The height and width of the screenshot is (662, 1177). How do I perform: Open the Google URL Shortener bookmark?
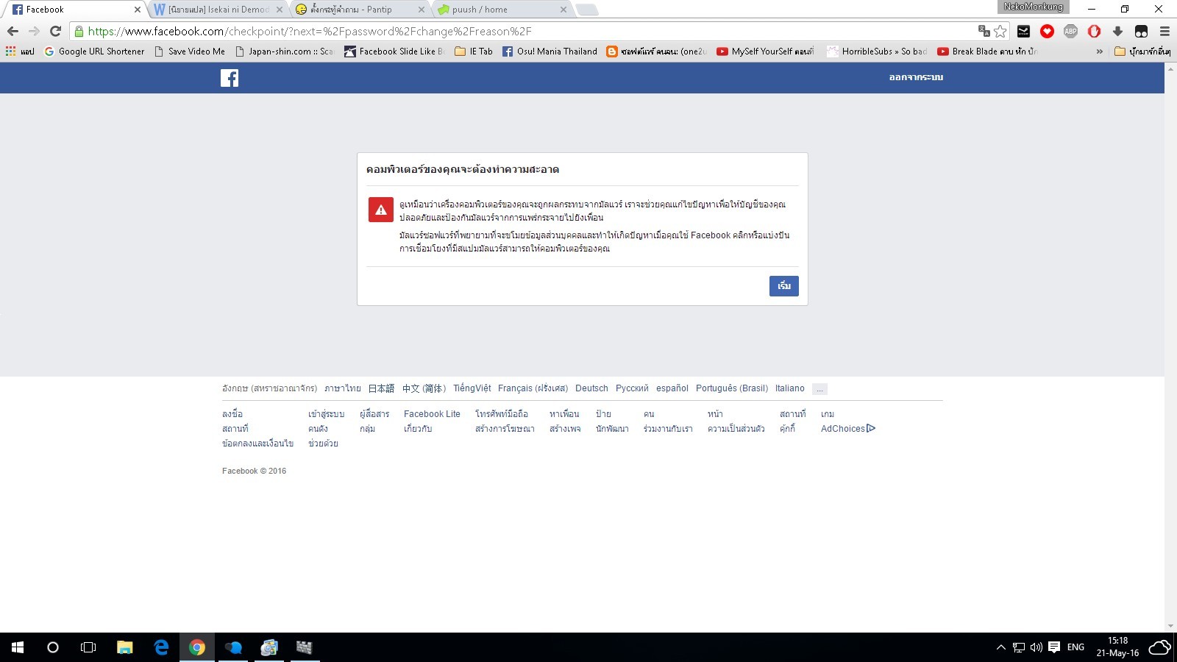click(x=94, y=51)
